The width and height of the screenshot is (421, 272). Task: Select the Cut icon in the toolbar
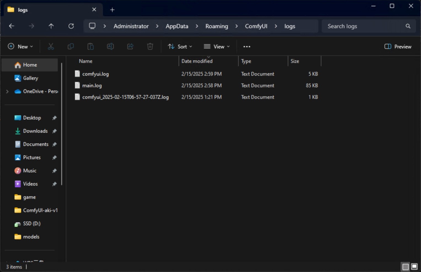(x=51, y=46)
